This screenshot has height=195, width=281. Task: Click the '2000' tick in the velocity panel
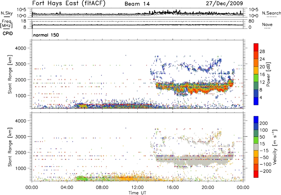click(21, 152)
